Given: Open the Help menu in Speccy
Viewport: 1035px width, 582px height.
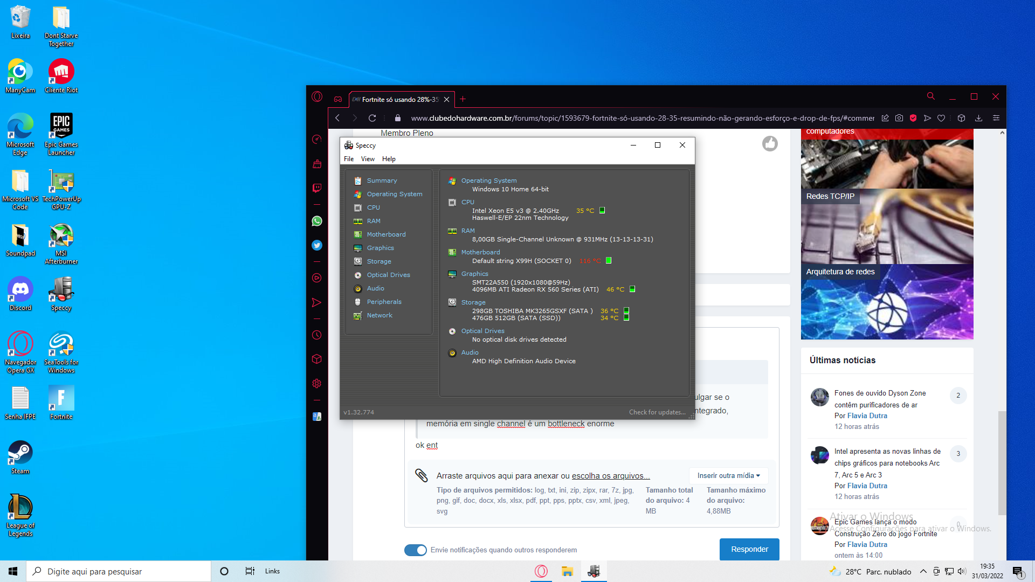Looking at the screenshot, I should [389, 159].
